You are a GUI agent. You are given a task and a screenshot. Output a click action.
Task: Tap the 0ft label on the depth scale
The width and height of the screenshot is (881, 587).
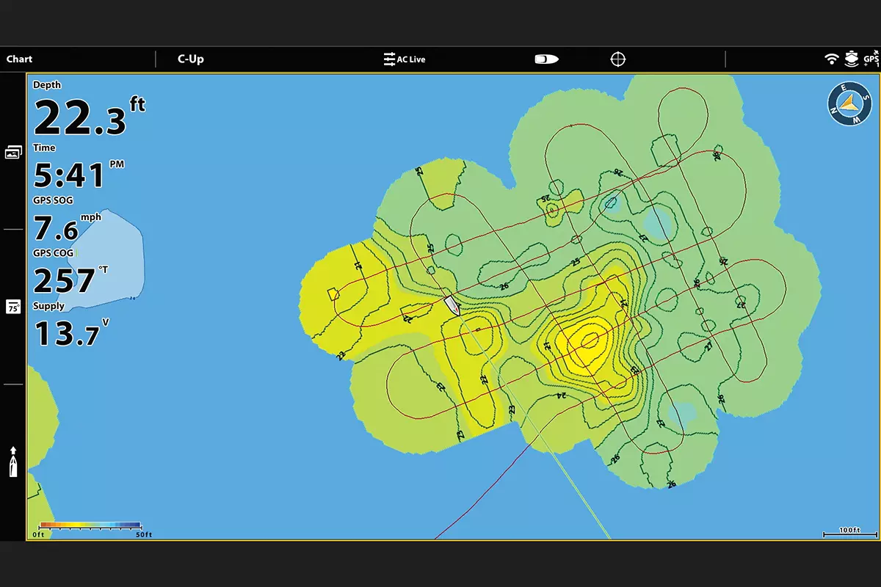(x=39, y=535)
